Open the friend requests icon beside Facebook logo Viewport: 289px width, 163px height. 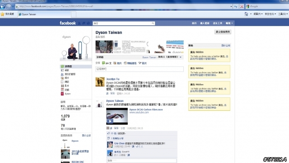coord(79,23)
